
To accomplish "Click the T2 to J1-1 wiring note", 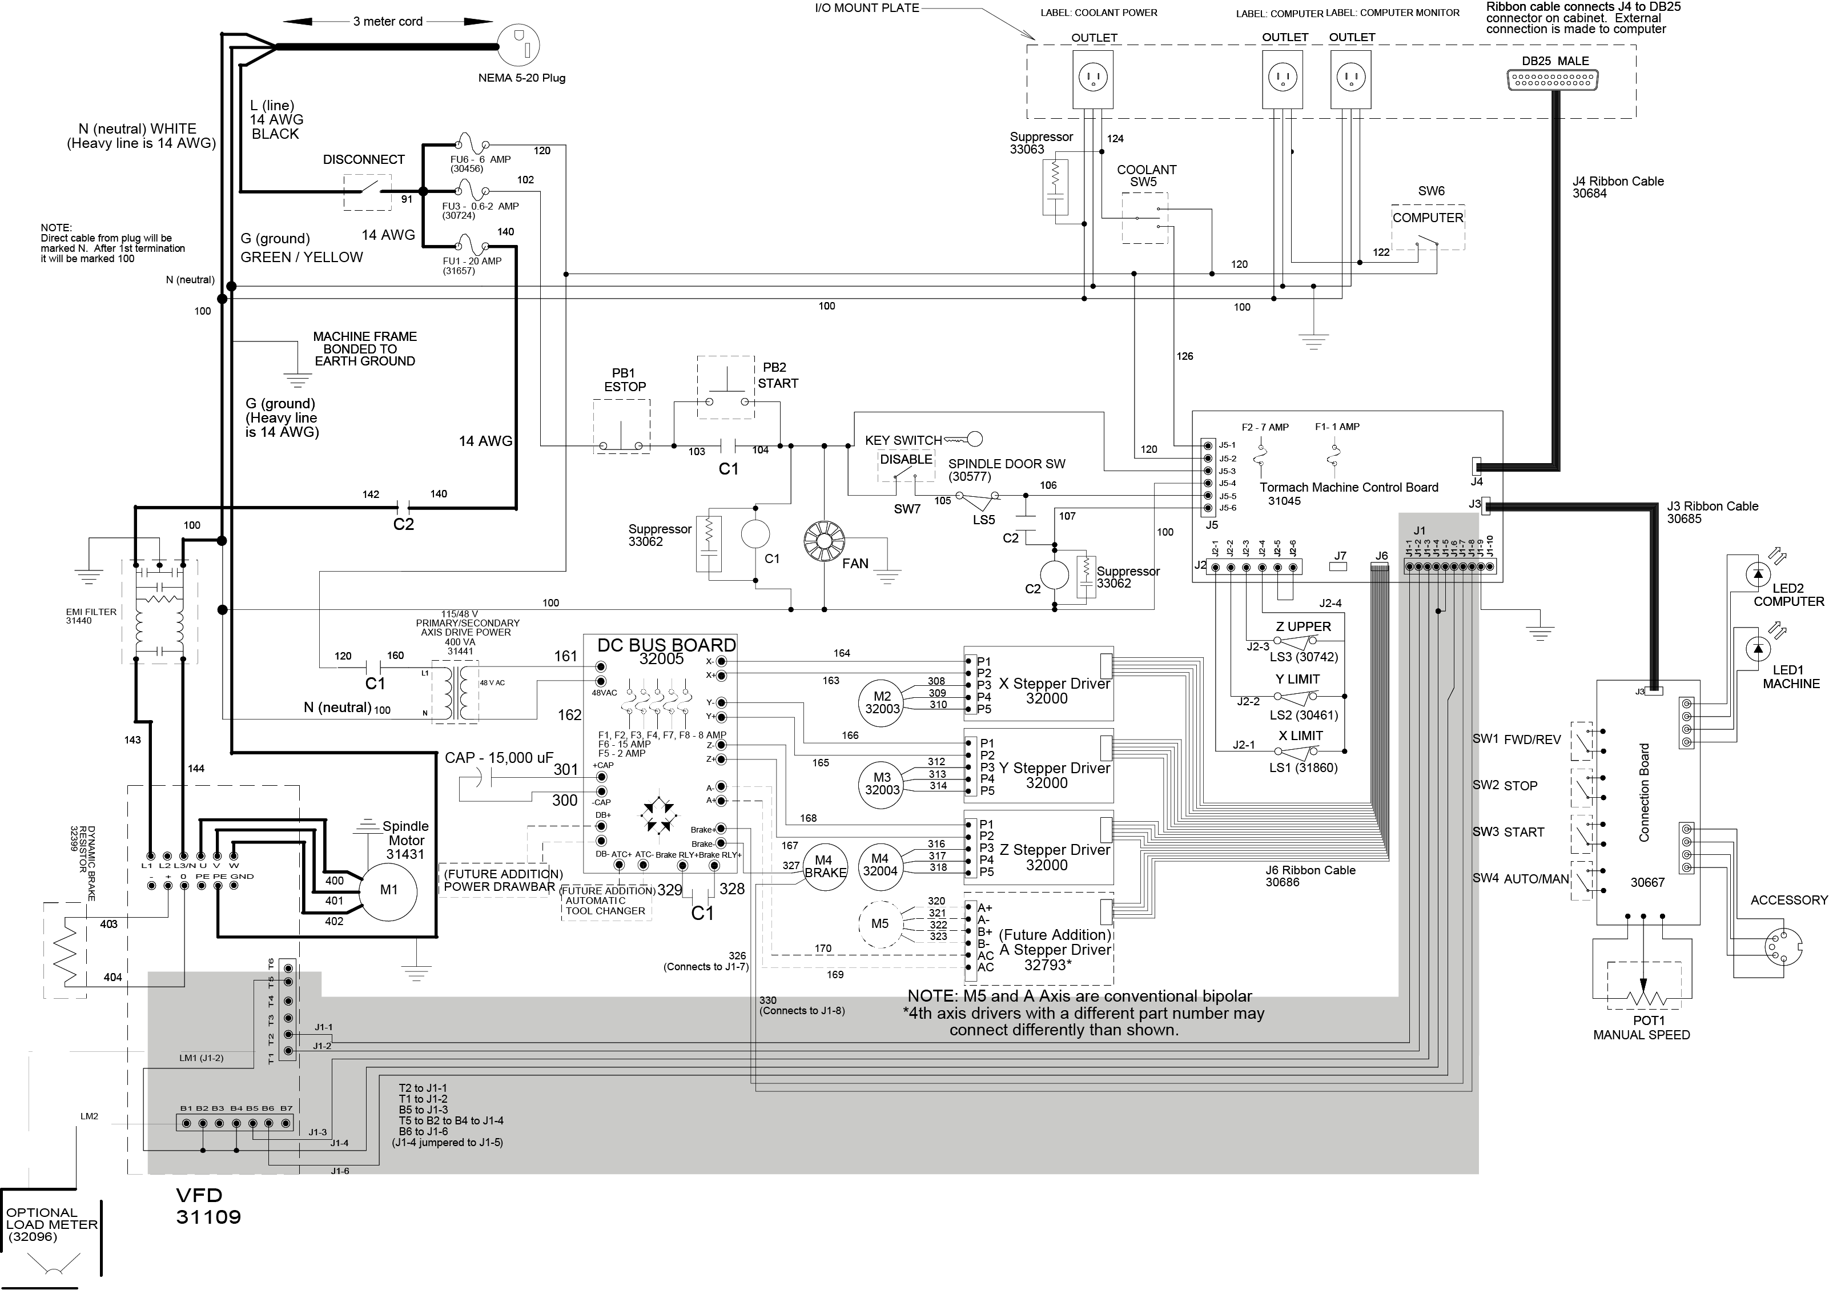I will 423,1088.
